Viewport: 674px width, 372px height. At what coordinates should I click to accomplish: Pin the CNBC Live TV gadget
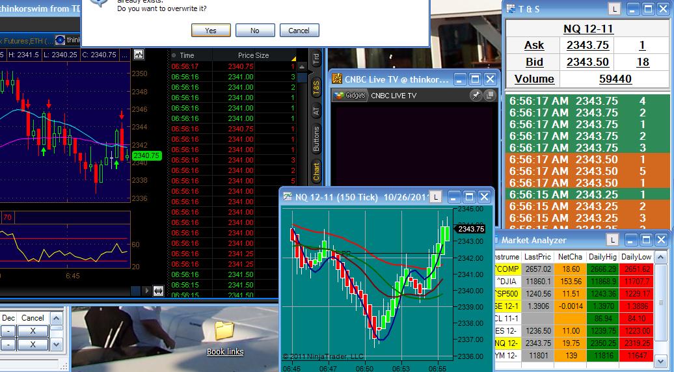[x=476, y=96]
